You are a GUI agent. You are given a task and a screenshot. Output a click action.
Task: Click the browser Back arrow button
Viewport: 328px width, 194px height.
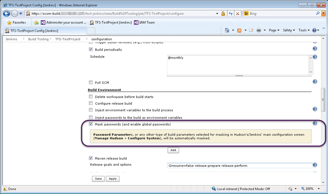[x=7, y=14]
